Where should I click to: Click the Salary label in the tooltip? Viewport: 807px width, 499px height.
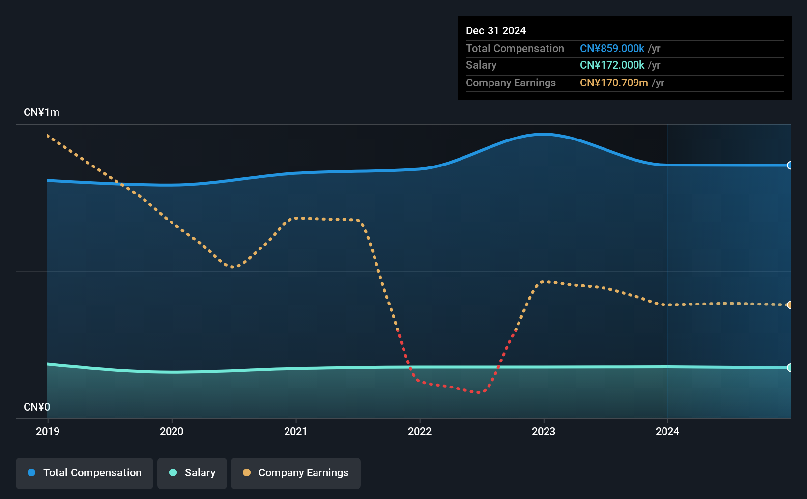coord(481,65)
